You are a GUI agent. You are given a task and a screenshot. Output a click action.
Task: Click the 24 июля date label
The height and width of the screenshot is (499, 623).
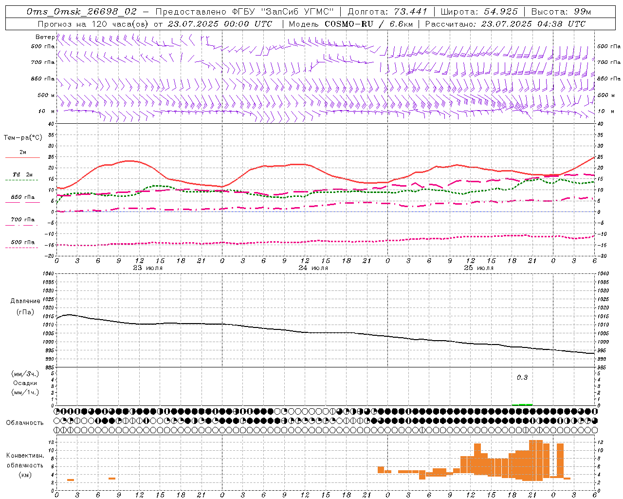click(313, 268)
